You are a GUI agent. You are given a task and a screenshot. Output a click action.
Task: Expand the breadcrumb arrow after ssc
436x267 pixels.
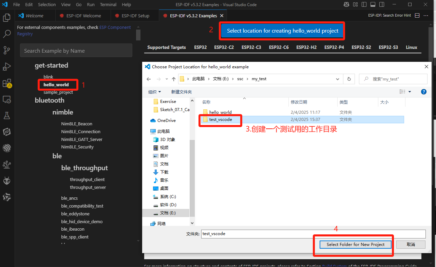tap(248, 79)
